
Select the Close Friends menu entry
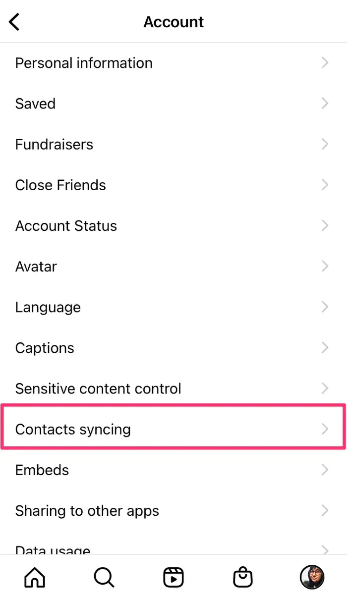60,185
